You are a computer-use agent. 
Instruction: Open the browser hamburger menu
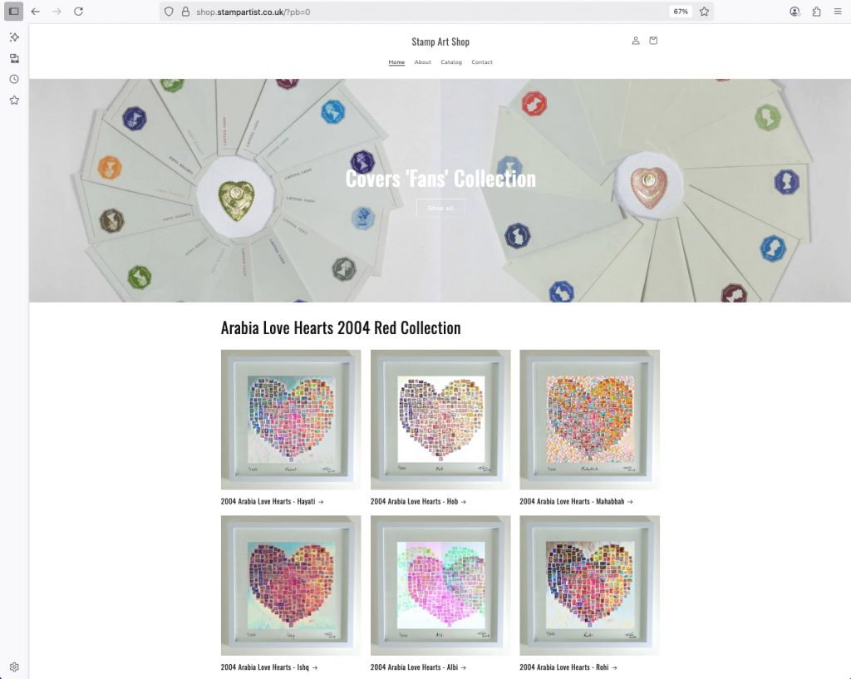tap(838, 12)
